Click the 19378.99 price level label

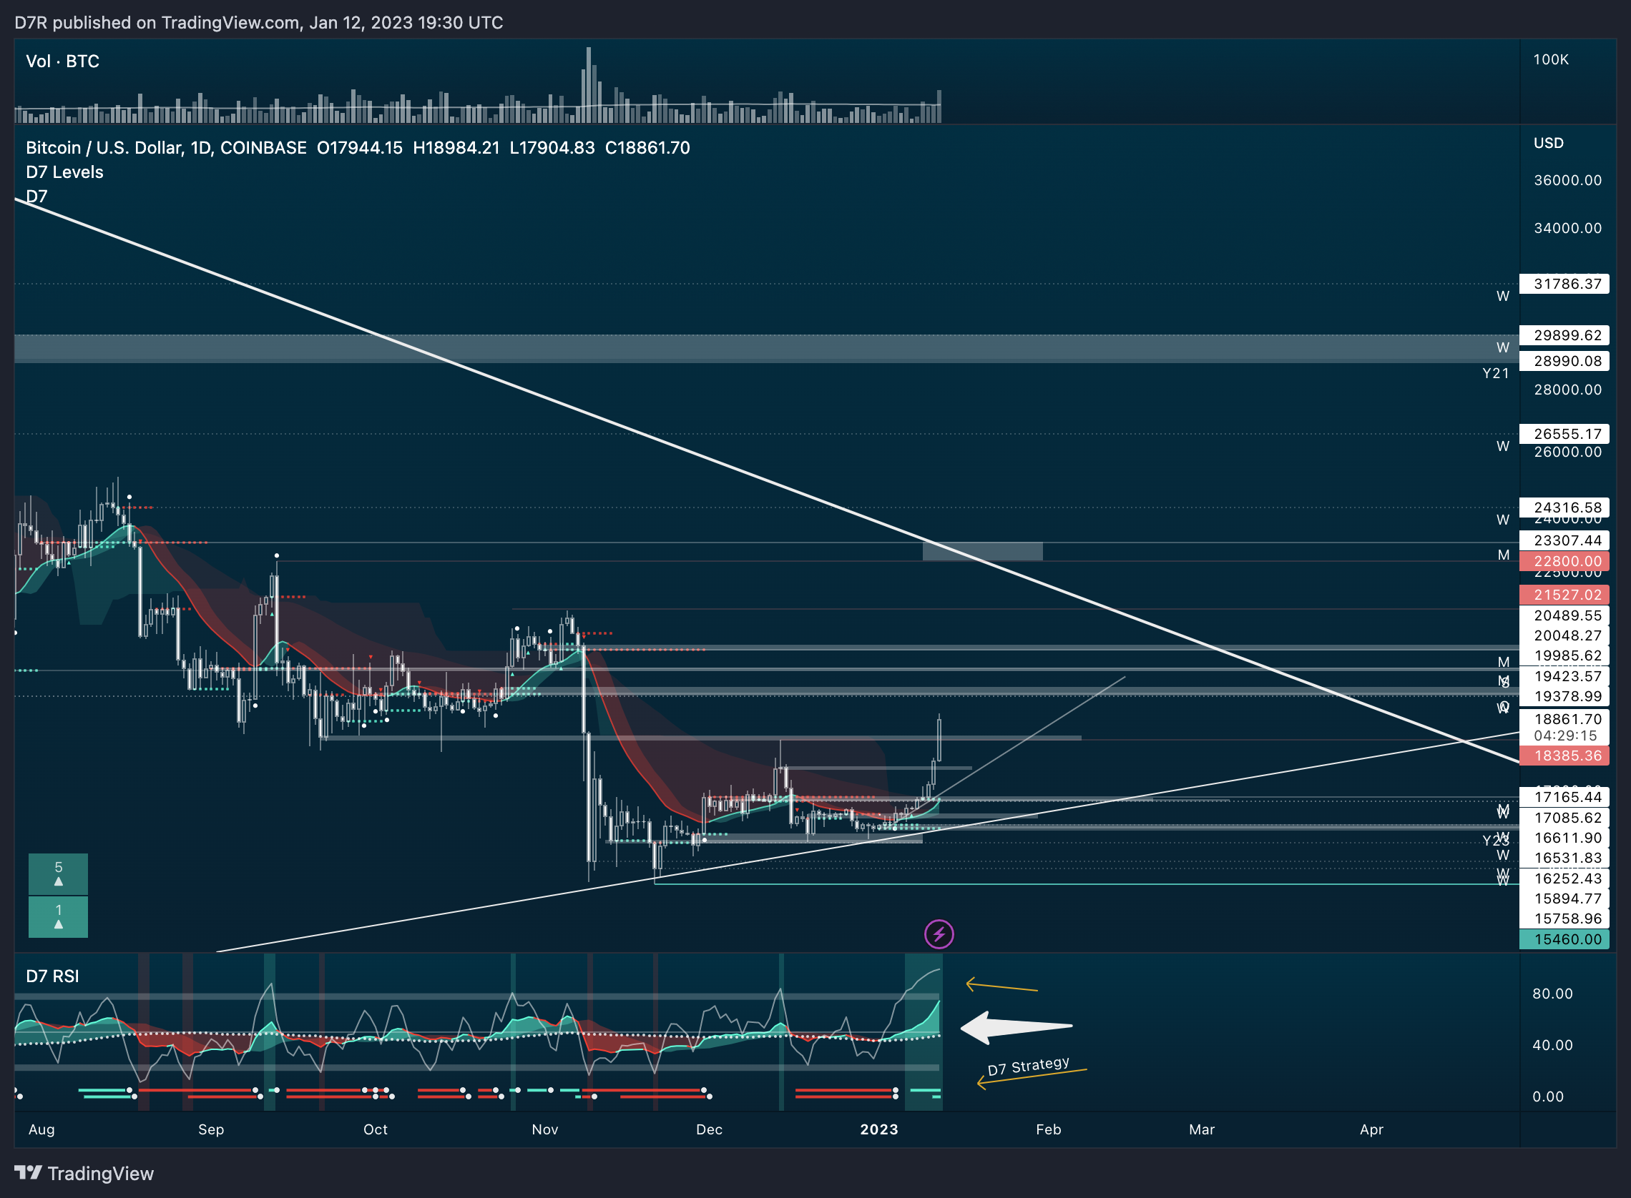tap(1564, 696)
